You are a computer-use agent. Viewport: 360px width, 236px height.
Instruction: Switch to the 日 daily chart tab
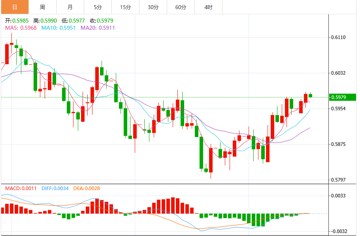tap(15, 7)
